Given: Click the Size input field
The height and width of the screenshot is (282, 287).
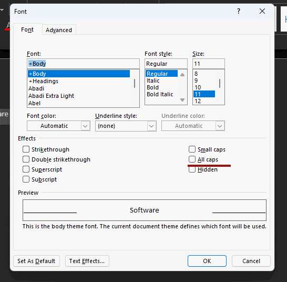Looking at the screenshot, I should click(209, 64).
